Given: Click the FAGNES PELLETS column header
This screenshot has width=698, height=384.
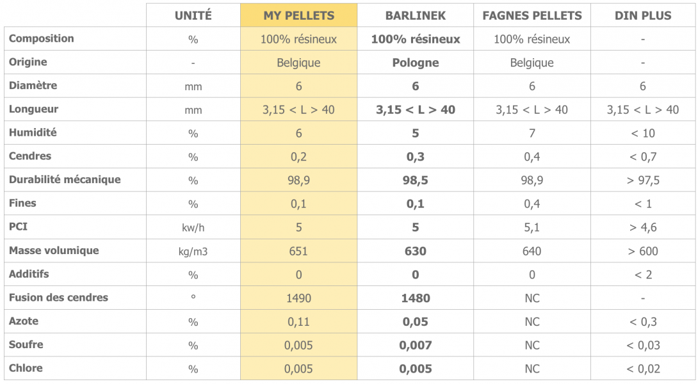Looking at the screenshot, I should (532, 15).
